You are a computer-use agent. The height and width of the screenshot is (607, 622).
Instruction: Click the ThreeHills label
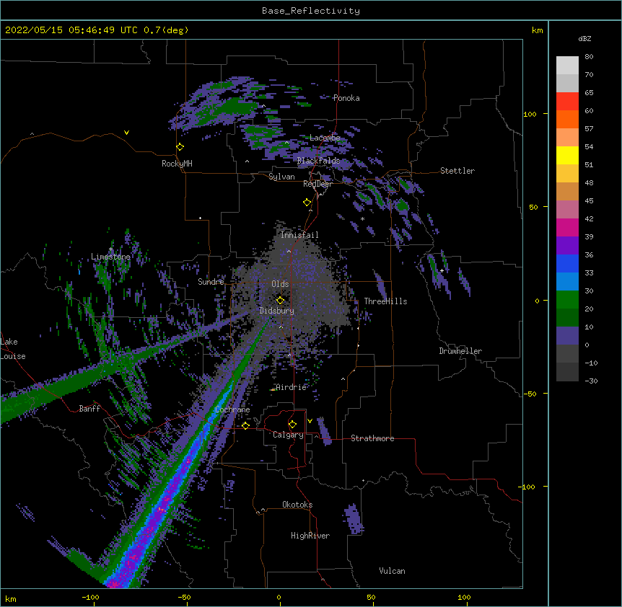[x=385, y=301]
